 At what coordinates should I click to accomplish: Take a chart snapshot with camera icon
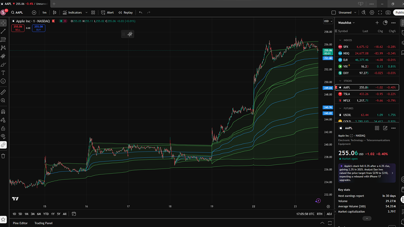click(x=388, y=13)
